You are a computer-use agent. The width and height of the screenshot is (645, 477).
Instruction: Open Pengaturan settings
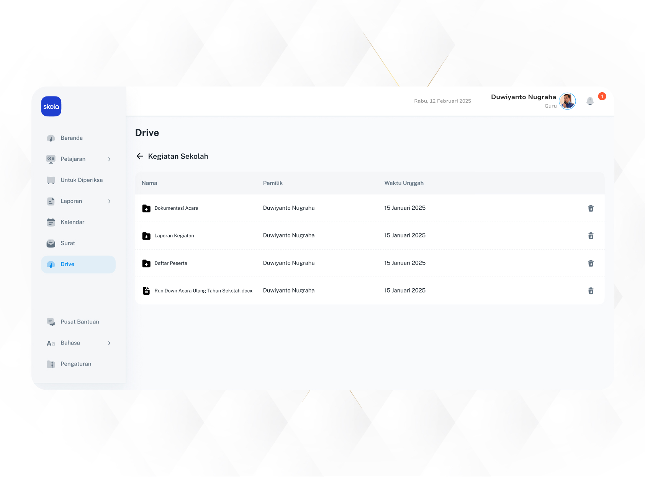pyautogui.click(x=75, y=364)
